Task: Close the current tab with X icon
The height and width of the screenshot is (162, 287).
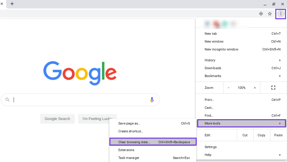Action: point(2,4)
